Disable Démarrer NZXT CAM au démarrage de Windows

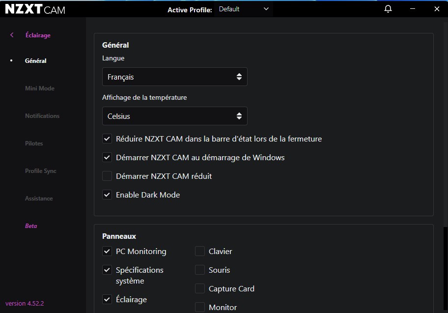(x=107, y=158)
